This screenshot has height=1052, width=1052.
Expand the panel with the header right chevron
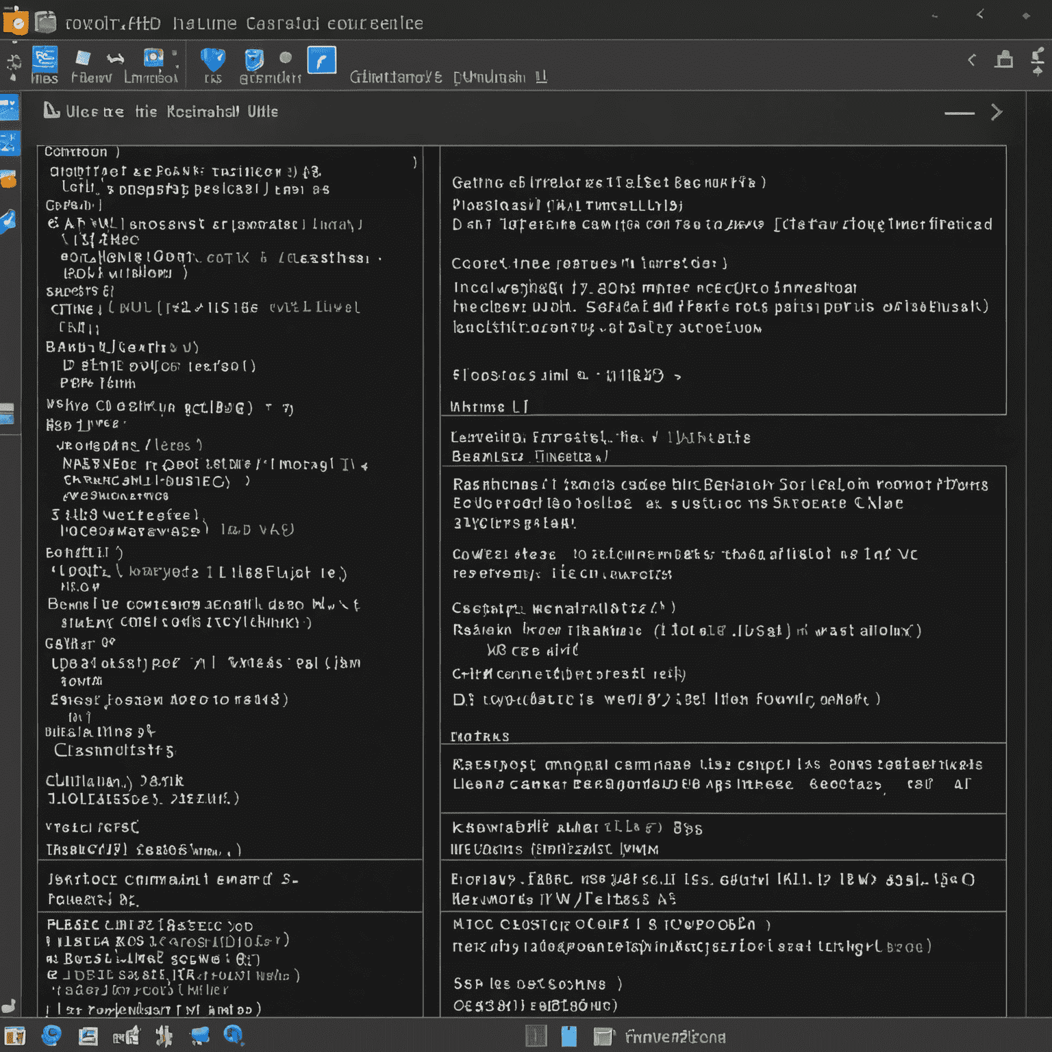tap(997, 112)
